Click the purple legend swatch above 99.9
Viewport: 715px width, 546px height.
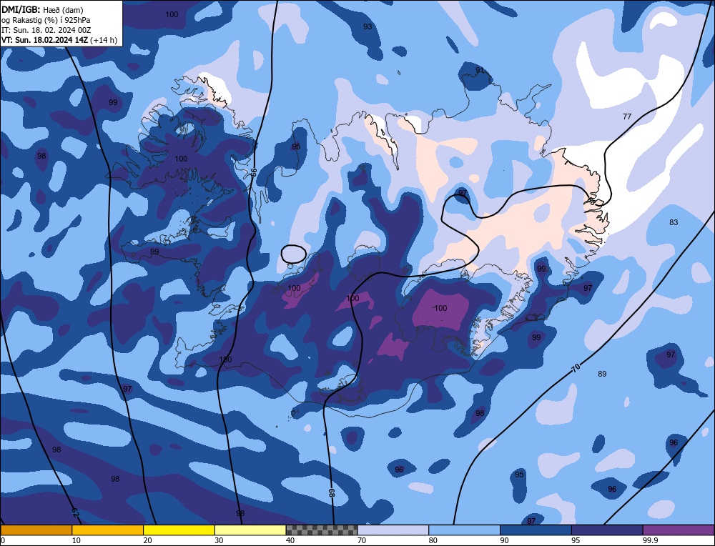click(x=679, y=530)
